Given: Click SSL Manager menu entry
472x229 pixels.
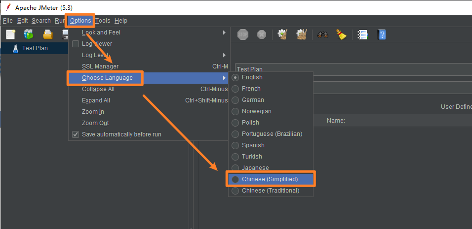Looking at the screenshot, I should 149,66.
